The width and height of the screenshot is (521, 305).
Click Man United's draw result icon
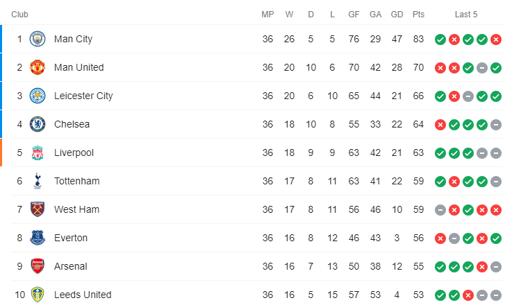[482, 68]
